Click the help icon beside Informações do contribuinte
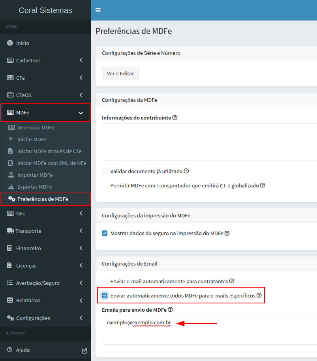Image resolution: width=317 pixels, height=361 pixels. click(175, 118)
